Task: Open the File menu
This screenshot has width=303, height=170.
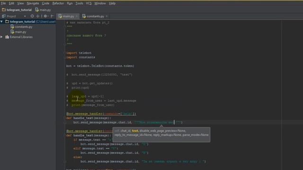Action: pos(3,3)
